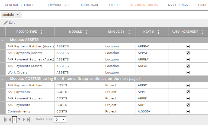Uncheck Auto Increment for Commitments row
The image size is (208, 128).
(x=188, y=111)
